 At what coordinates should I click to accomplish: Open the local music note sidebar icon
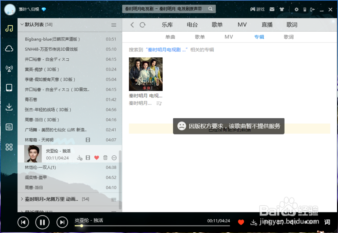point(9,28)
